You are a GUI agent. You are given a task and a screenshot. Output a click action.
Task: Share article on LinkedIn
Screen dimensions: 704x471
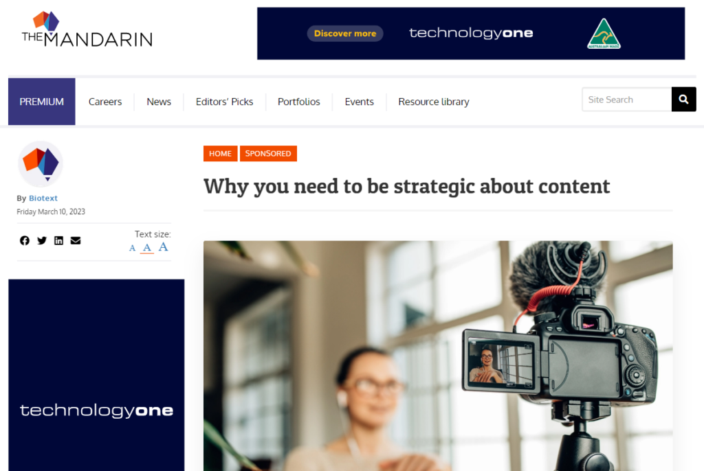59,241
